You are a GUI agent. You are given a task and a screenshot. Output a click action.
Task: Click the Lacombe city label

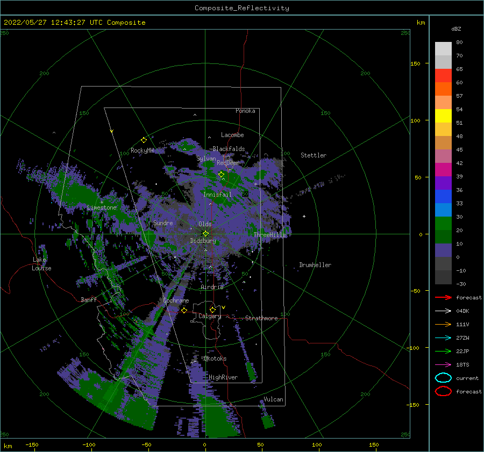coord(232,135)
